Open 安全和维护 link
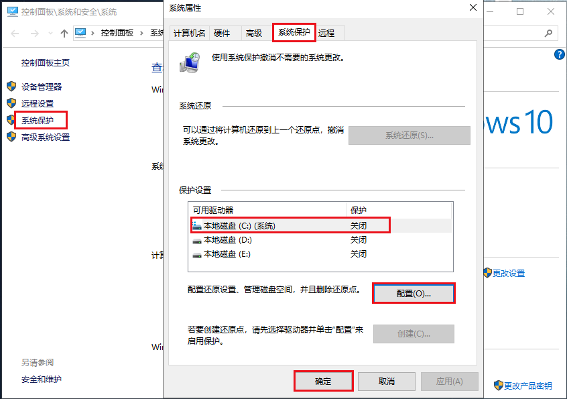 [42, 379]
